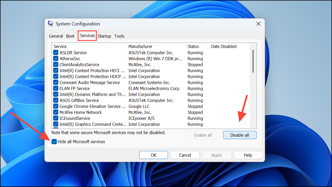Toggle the Google Chrome Elevation Service checkbox
332x187 pixels.
pos(55,106)
